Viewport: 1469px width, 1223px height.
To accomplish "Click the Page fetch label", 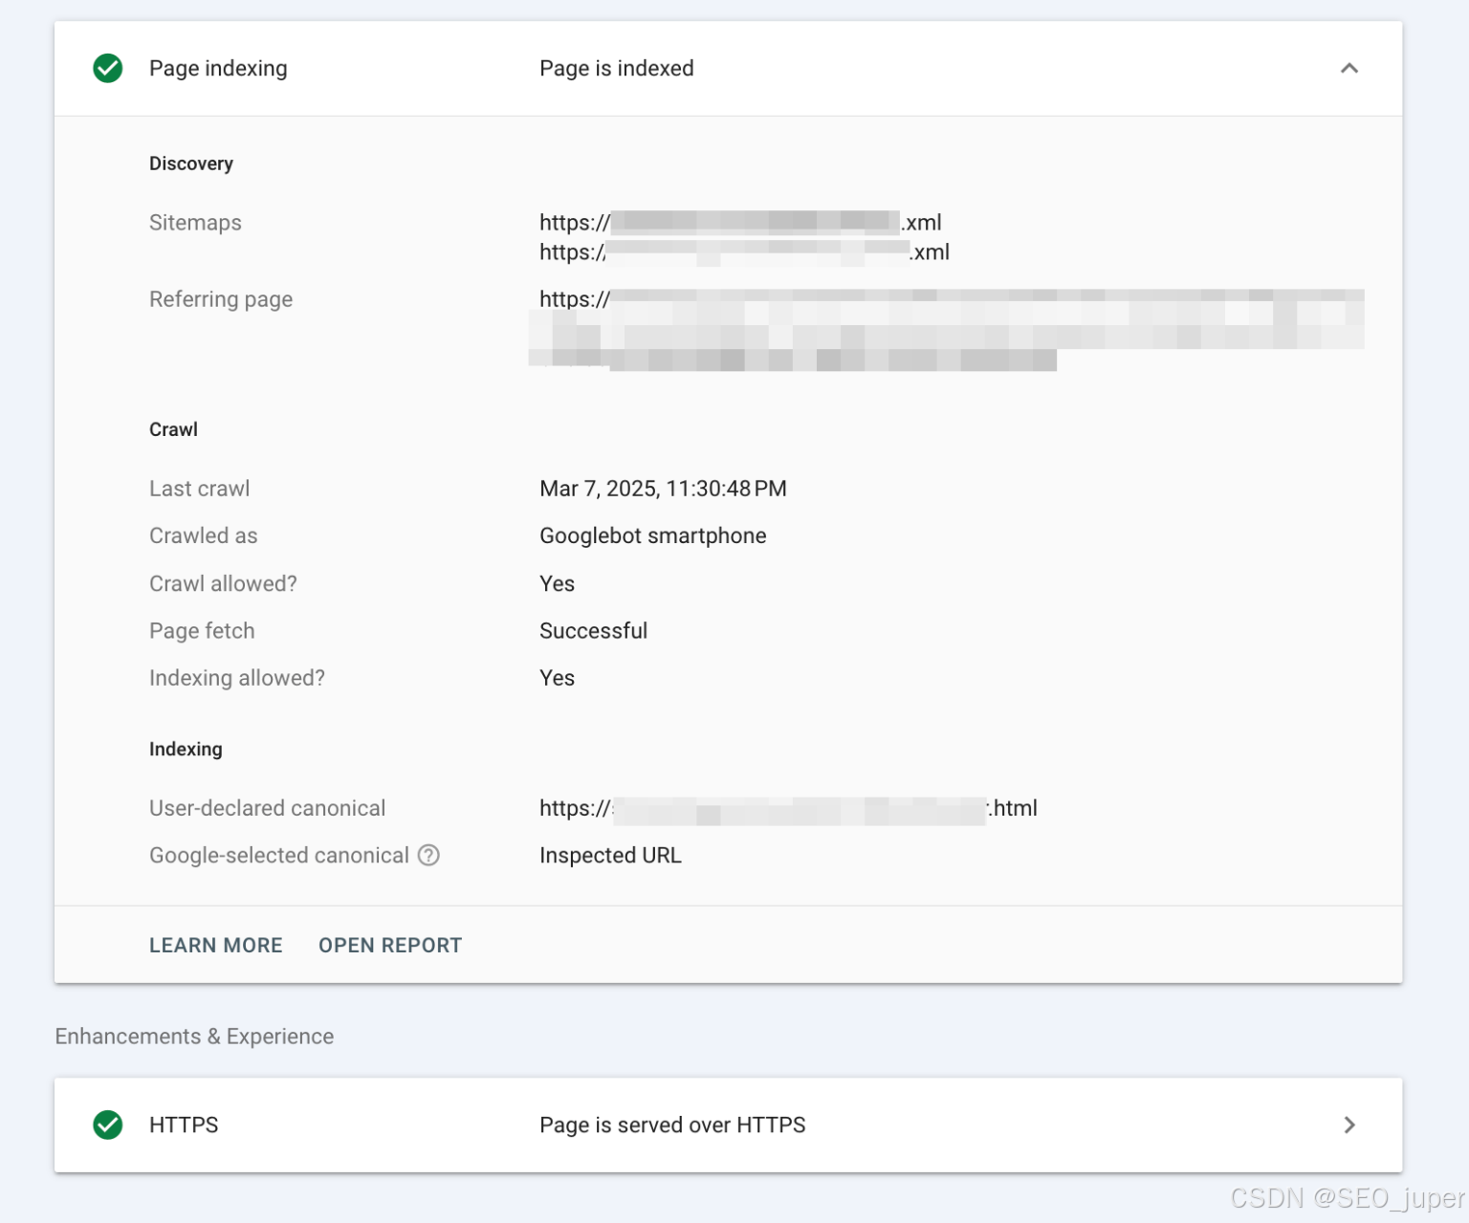I will tap(202, 630).
